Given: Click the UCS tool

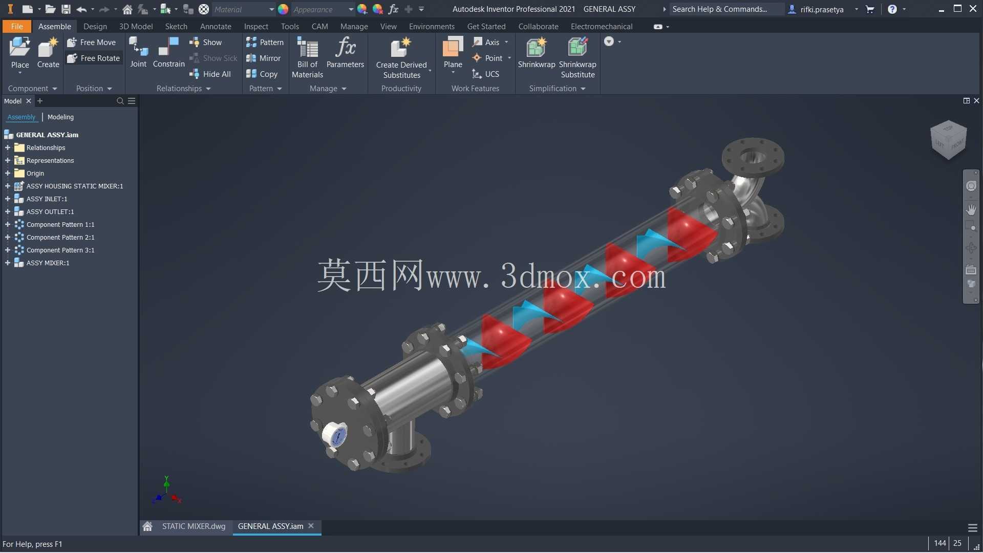Looking at the screenshot, I should coord(486,74).
